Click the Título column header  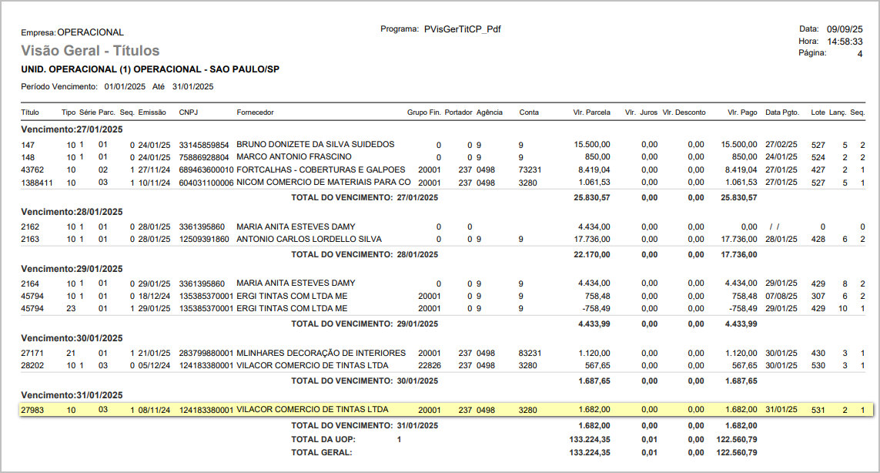click(x=30, y=112)
